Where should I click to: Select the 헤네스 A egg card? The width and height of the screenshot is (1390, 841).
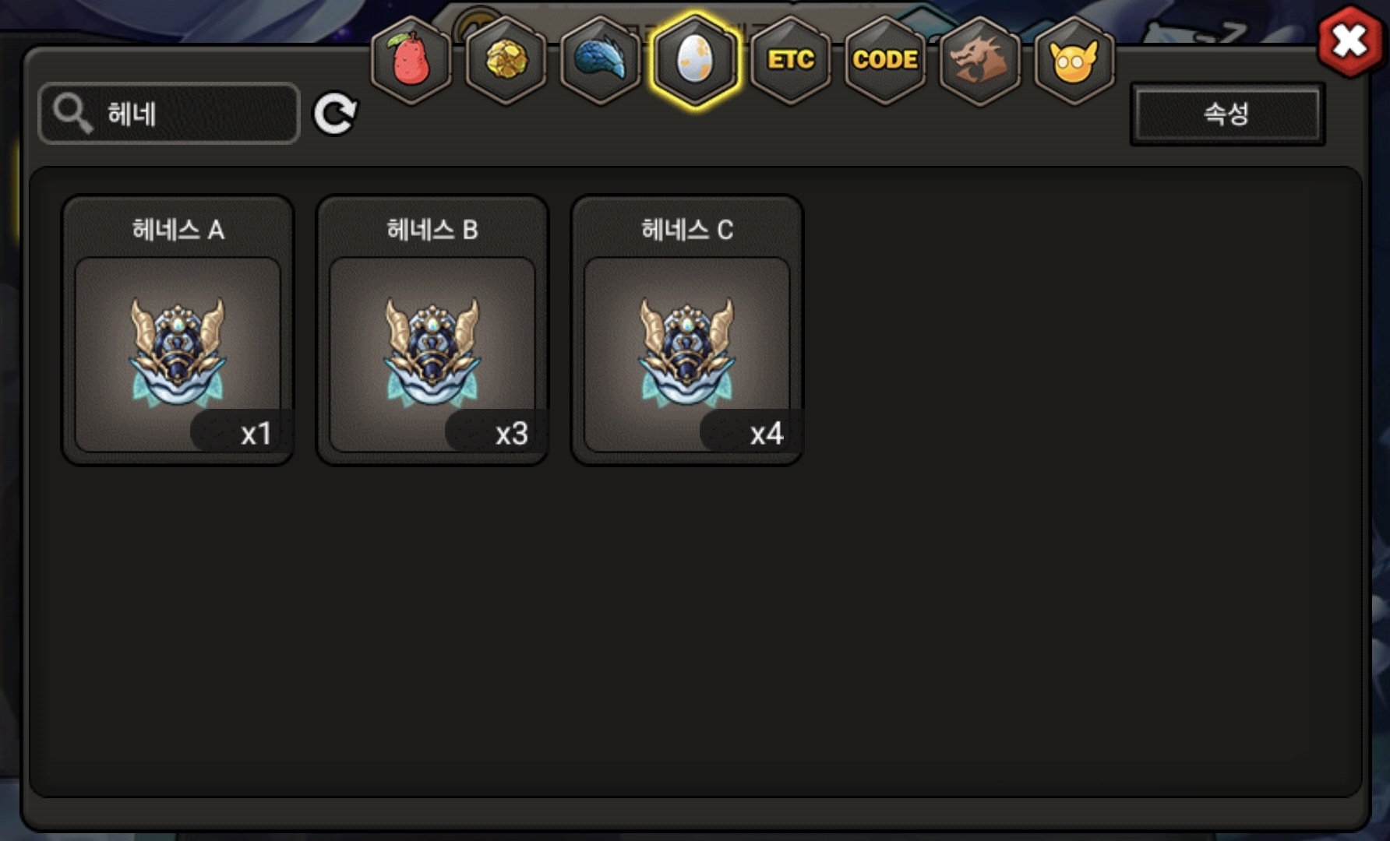[x=178, y=330]
